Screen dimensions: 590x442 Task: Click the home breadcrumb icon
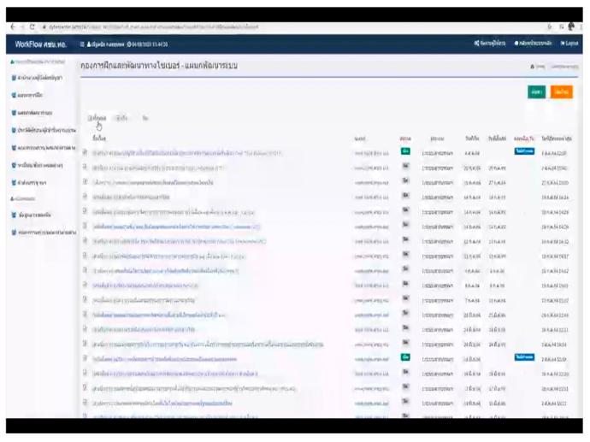pos(533,66)
